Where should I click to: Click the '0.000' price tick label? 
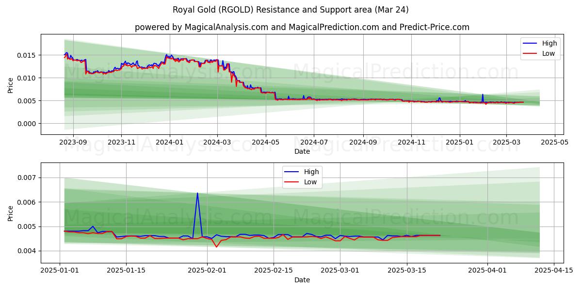click(27, 124)
